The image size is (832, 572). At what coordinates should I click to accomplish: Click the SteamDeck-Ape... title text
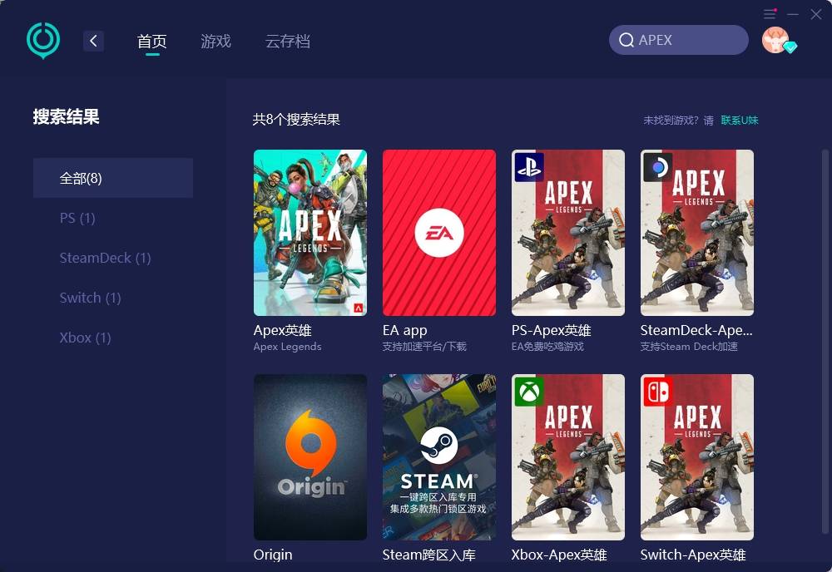tap(696, 330)
